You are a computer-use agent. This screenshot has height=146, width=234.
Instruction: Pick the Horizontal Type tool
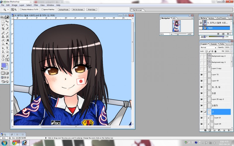click(7, 48)
